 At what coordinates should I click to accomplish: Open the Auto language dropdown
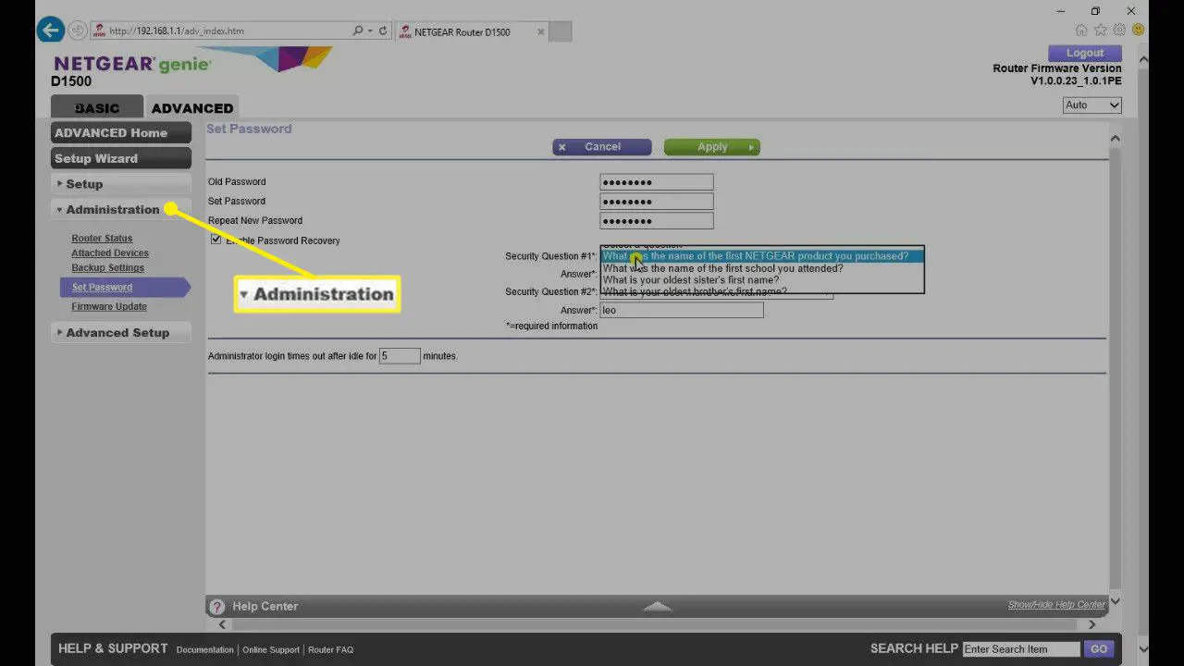tap(1091, 105)
